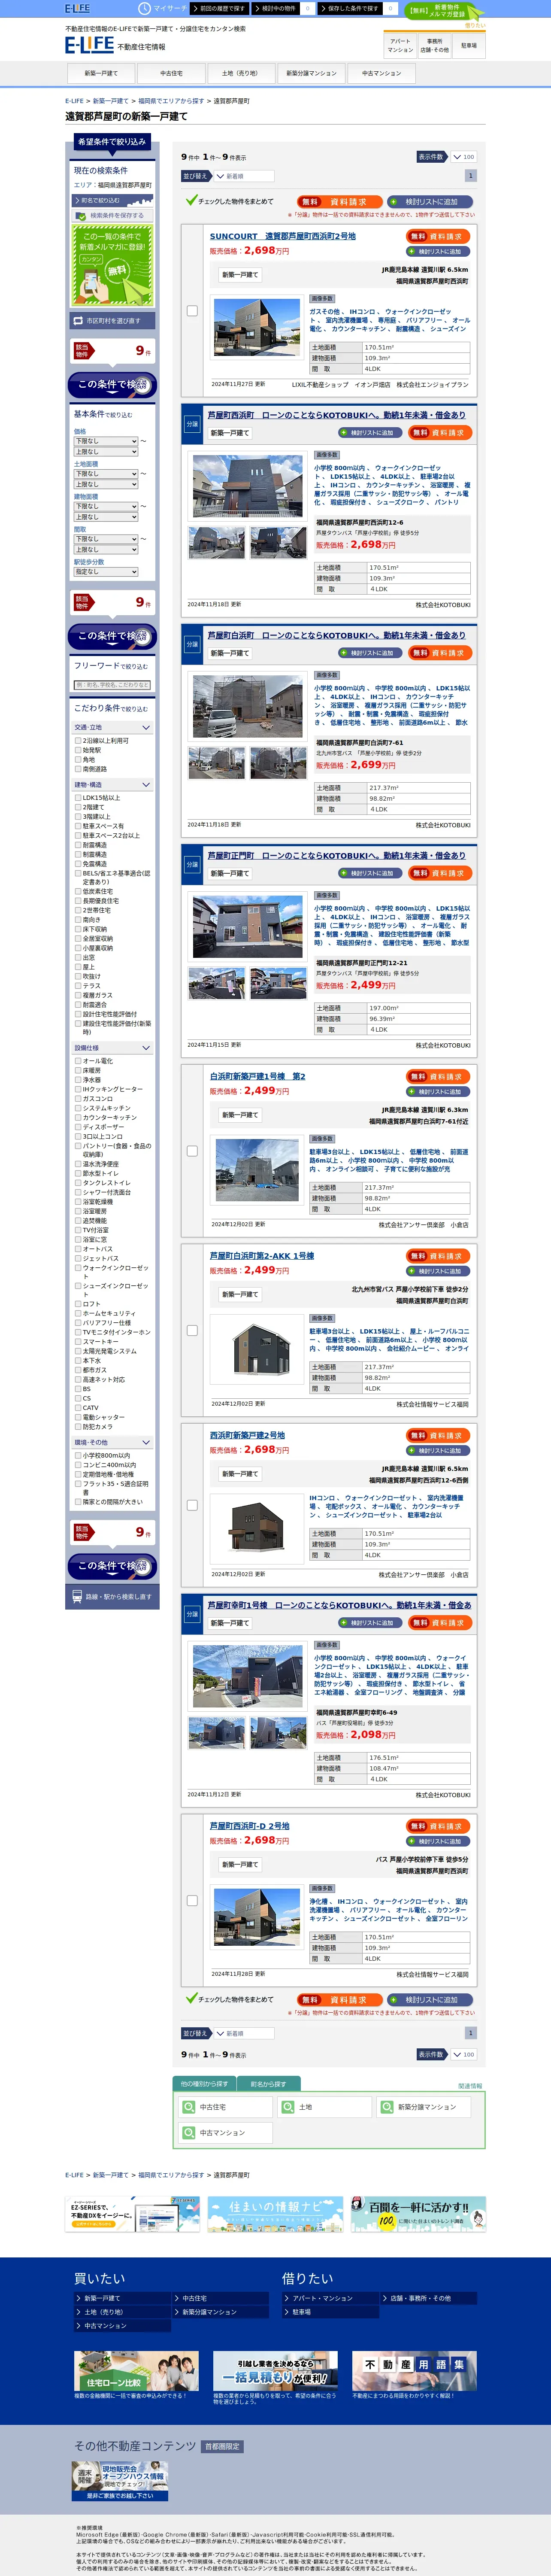
Task: Click the 分譲 badge on 芦屋町幸町1号棟 listing
Action: click(x=192, y=1614)
